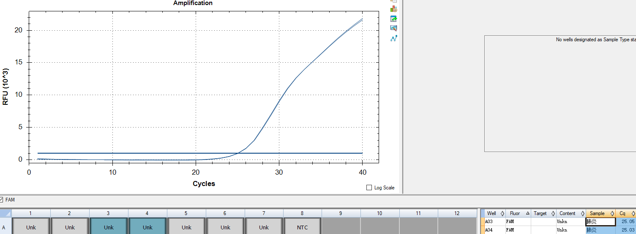This screenshot has width=636, height=234.
Task: Click the A03 well cell in table
Action: (x=494, y=221)
